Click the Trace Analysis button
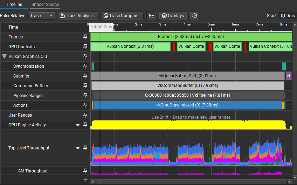The width and height of the screenshot is (297, 185). click(78, 16)
